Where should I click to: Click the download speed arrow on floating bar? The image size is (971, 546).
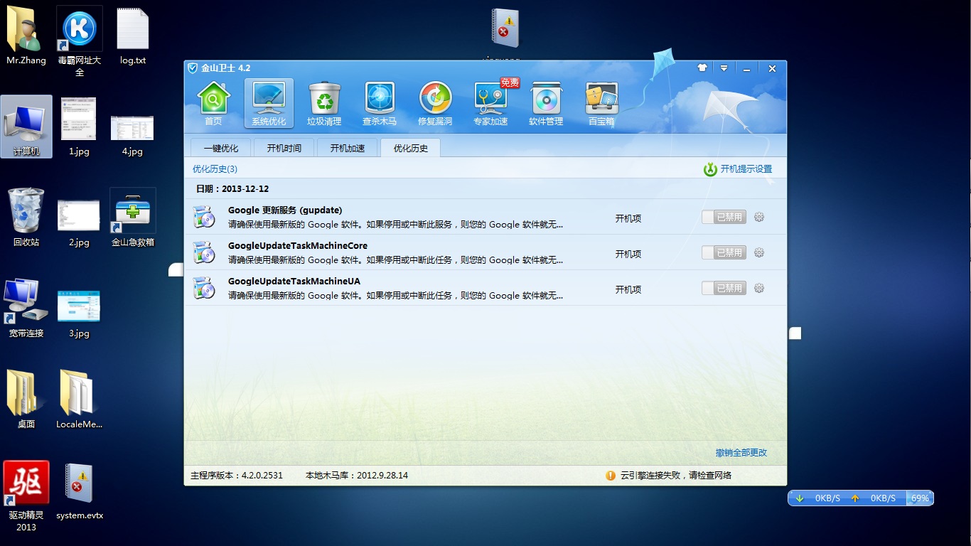pos(800,498)
